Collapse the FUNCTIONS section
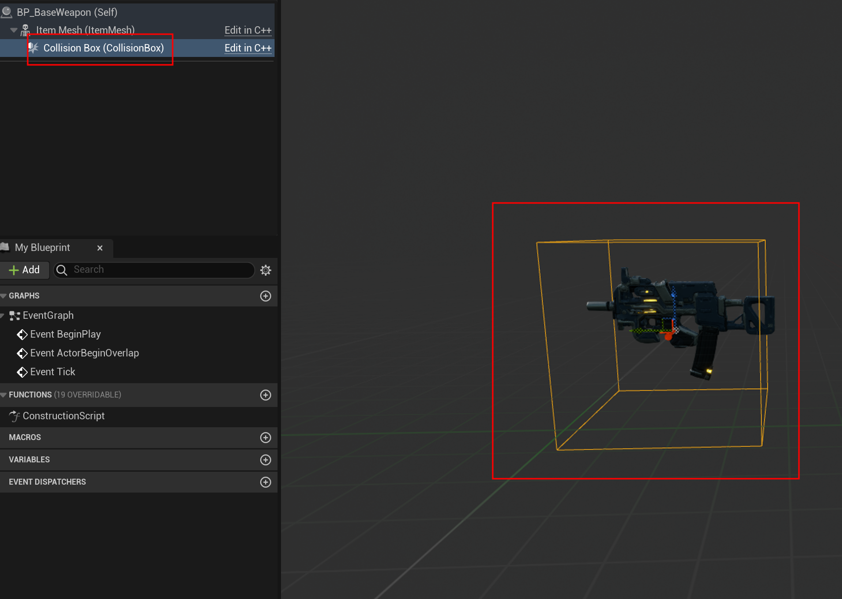This screenshot has width=842, height=599. [x=3, y=395]
